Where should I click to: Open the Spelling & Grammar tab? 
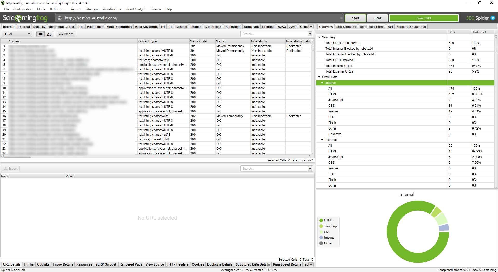click(411, 27)
